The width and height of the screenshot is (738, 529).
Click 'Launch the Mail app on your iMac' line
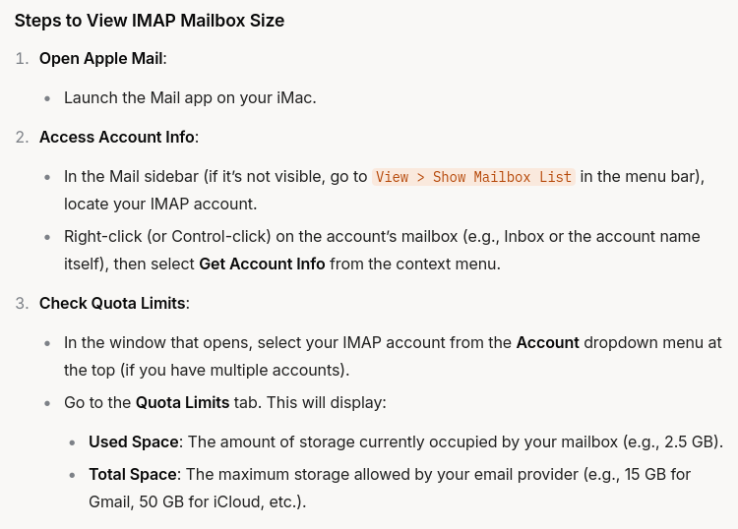pyautogui.click(x=190, y=97)
